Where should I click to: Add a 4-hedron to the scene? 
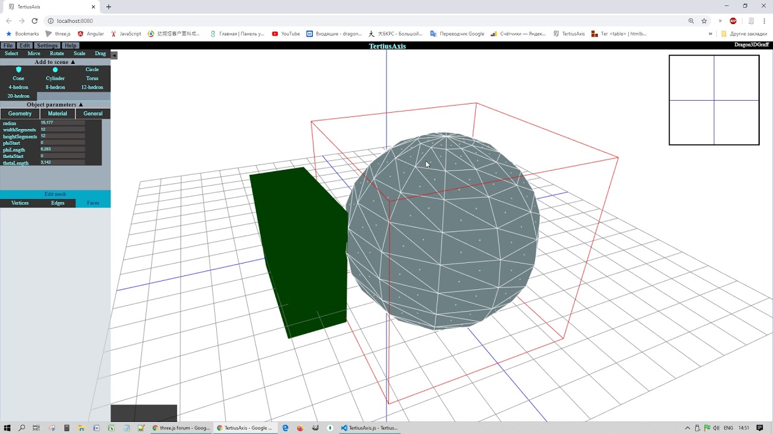[x=19, y=87]
